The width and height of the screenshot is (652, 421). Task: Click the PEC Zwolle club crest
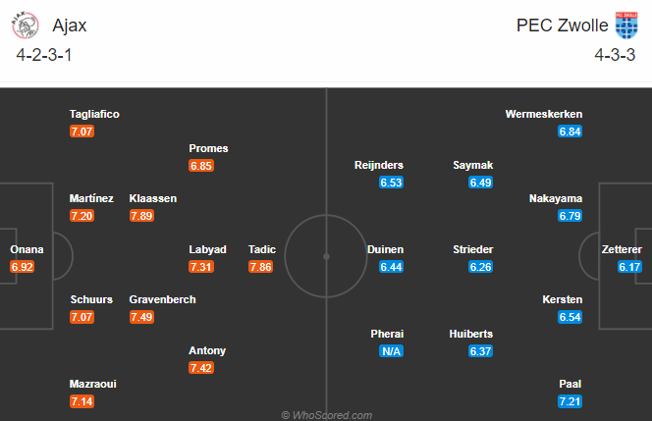tap(626, 25)
